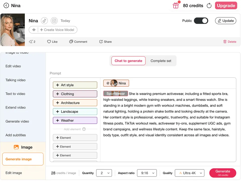Open Edit image in sidebar
The width and height of the screenshot is (241, 182).
(x=14, y=173)
